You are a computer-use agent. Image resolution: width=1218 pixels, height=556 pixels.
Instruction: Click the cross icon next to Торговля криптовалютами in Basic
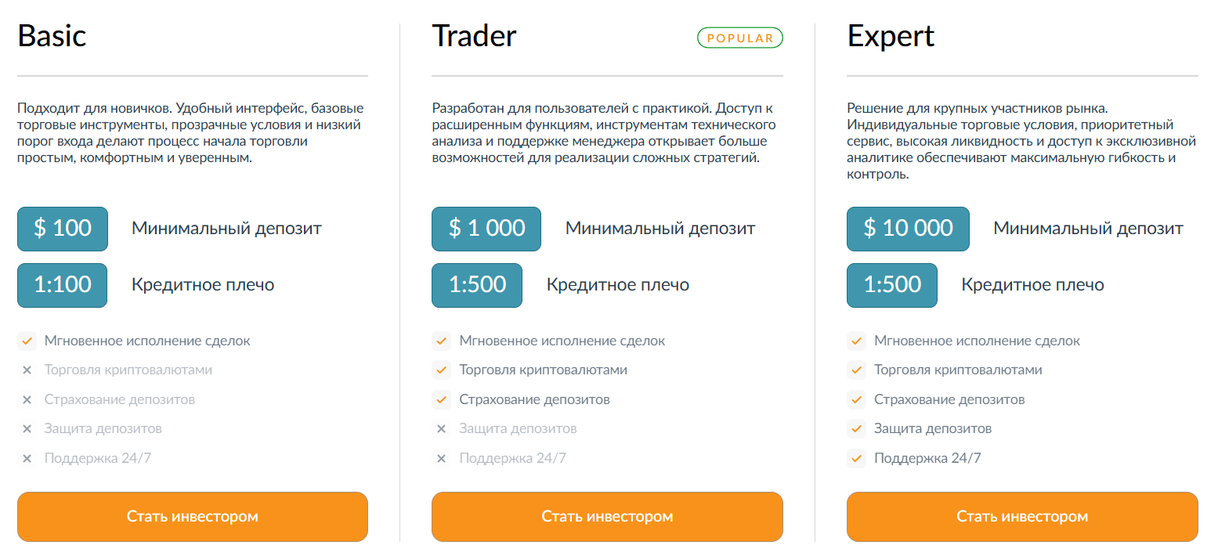tap(28, 370)
